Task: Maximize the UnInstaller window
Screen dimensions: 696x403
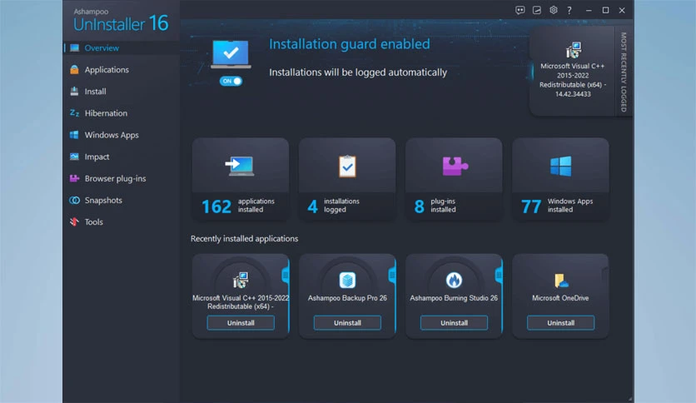Action: [605, 10]
